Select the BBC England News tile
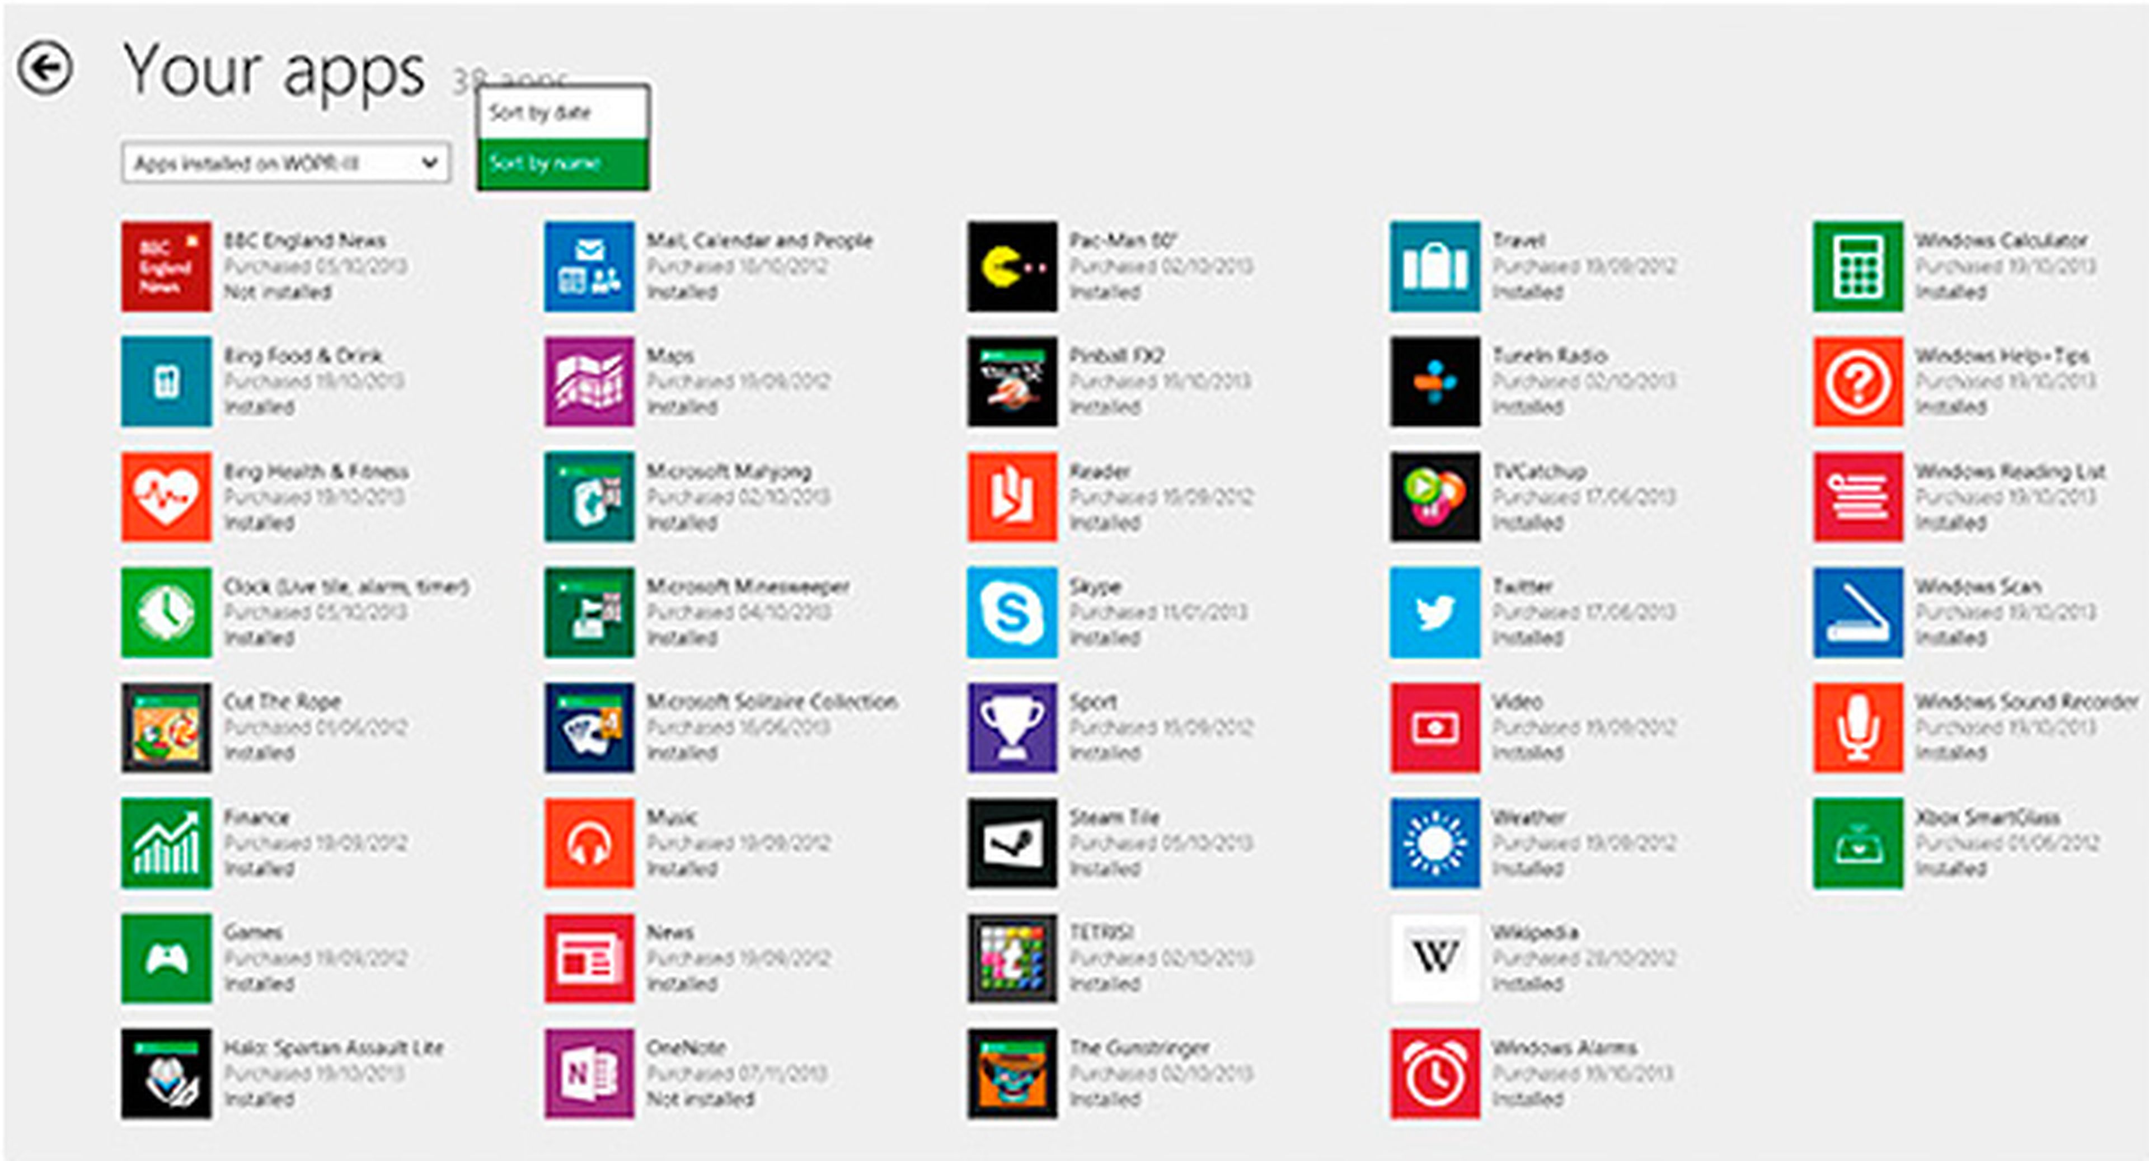2149x1161 pixels. point(166,267)
